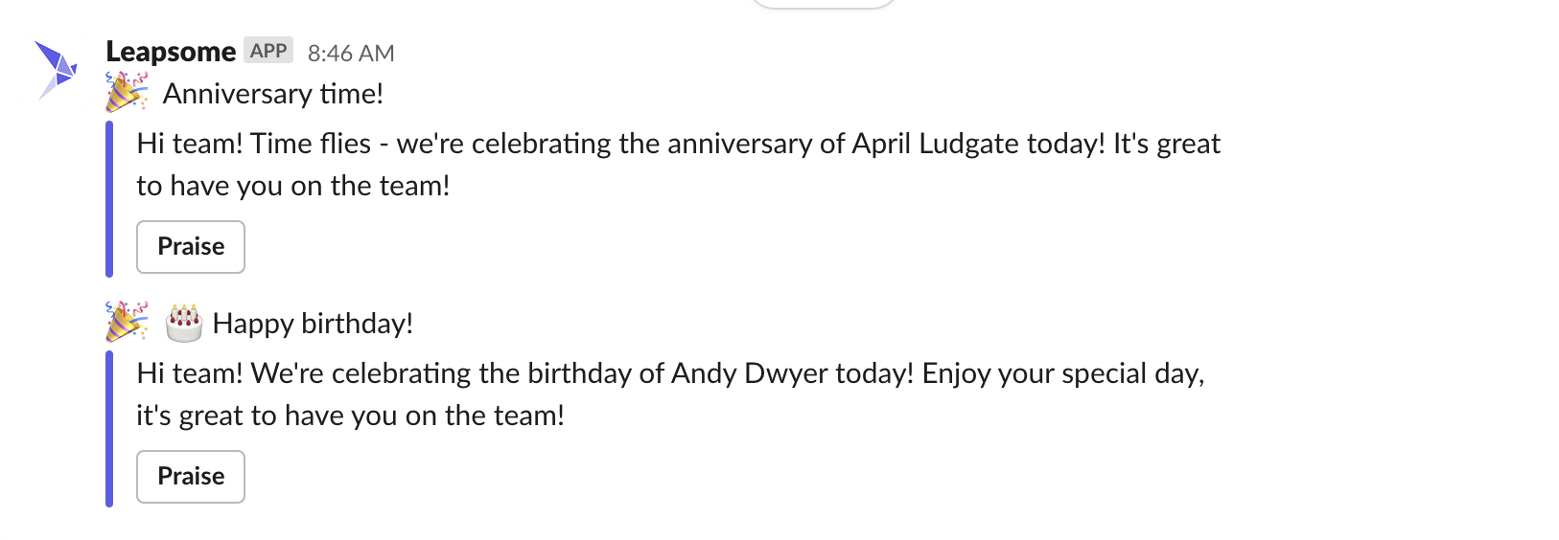Click the party popper emoji beside Anniversary time
Screen dimensions: 1559x540
coord(127,93)
